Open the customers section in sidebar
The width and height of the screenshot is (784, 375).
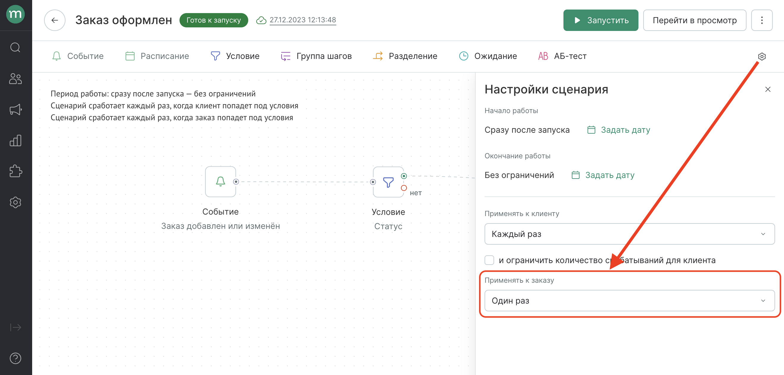click(15, 79)
